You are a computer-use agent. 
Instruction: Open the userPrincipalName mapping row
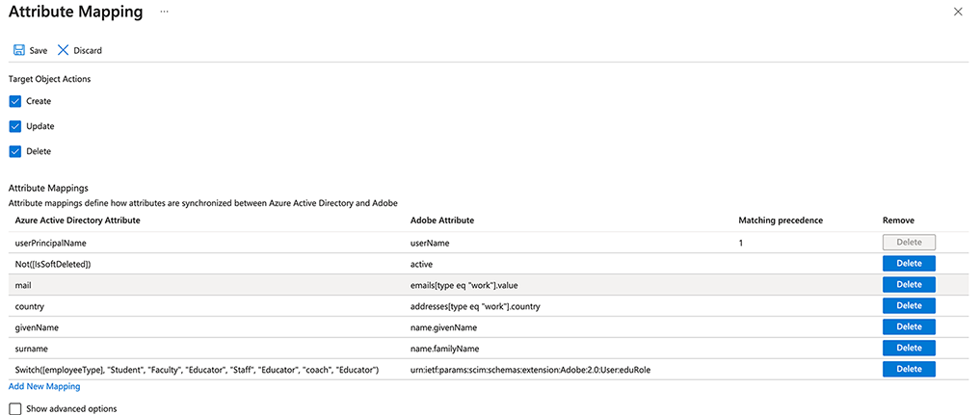coord(52,244)
